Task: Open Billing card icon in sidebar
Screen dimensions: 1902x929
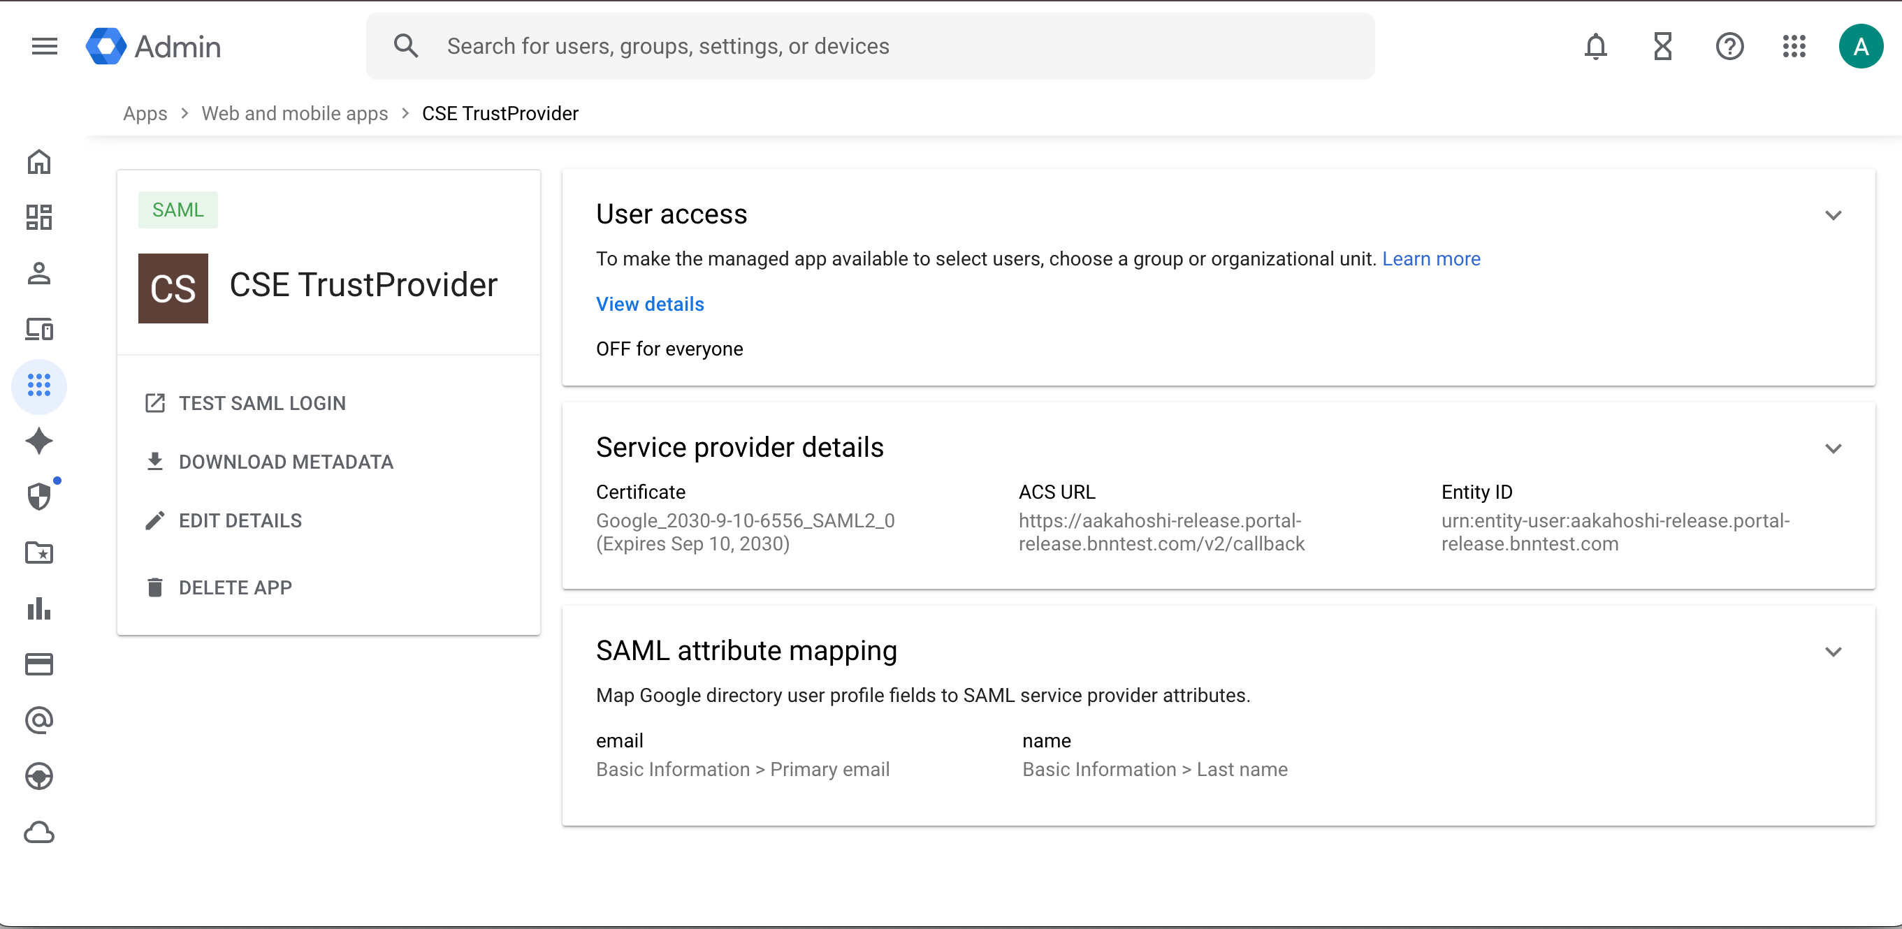Action: (39, 664)
